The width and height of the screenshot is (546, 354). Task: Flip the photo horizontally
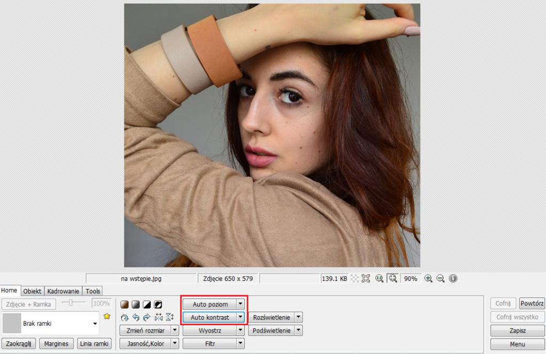coord(158,317)
